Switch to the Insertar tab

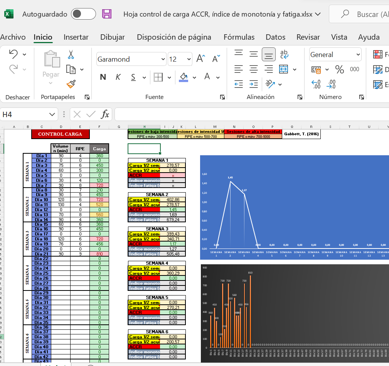[x=76, y=37]
